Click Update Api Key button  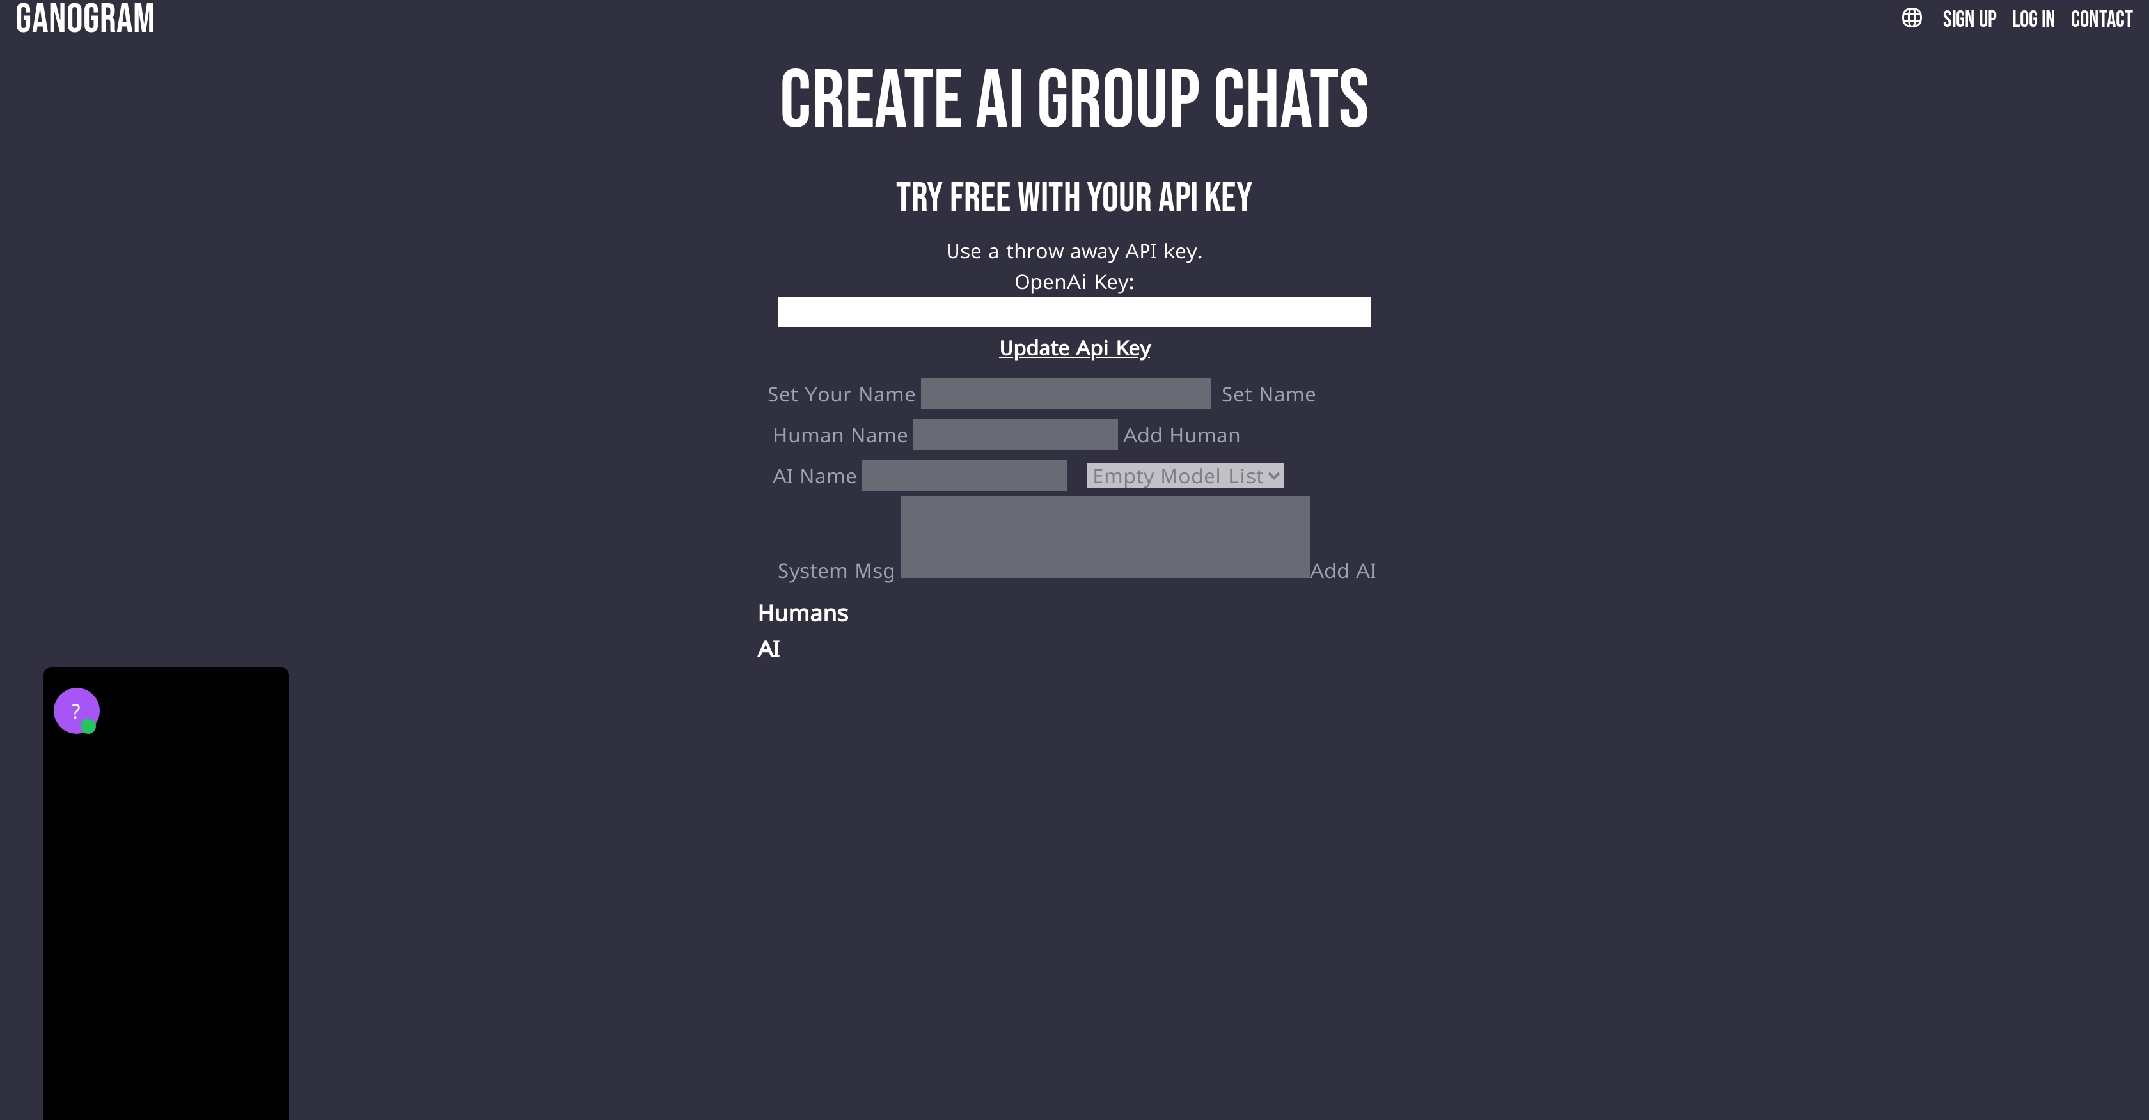coord(1073,346)
